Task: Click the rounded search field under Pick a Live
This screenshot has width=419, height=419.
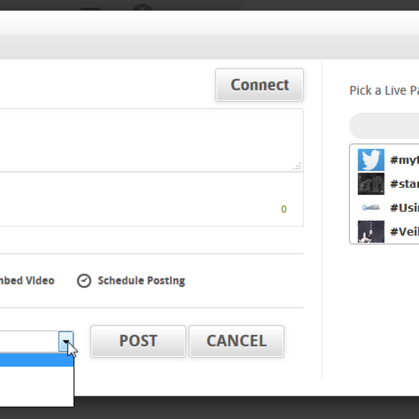Action: 384,126
